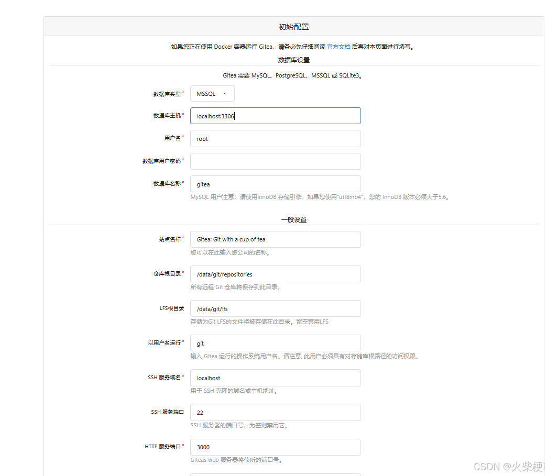Click the hint SSH 服务器的端口号，为空则禁用它
The image size is (547, 476).
pyautogui.click(x=239, y=425)
